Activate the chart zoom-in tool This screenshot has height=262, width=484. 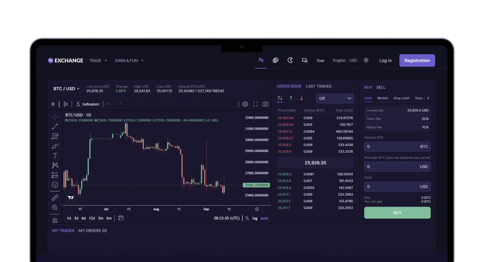(x=55, y=207)
